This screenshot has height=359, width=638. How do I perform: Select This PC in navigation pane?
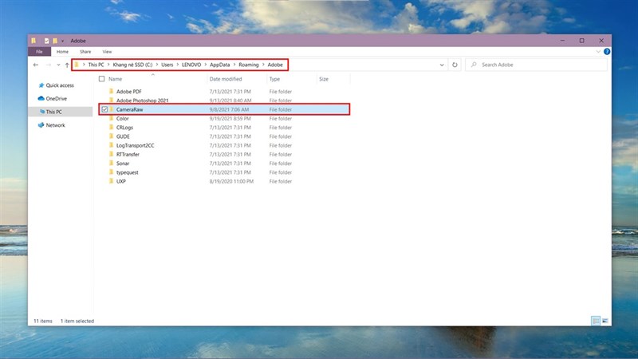tap(53, 112)
